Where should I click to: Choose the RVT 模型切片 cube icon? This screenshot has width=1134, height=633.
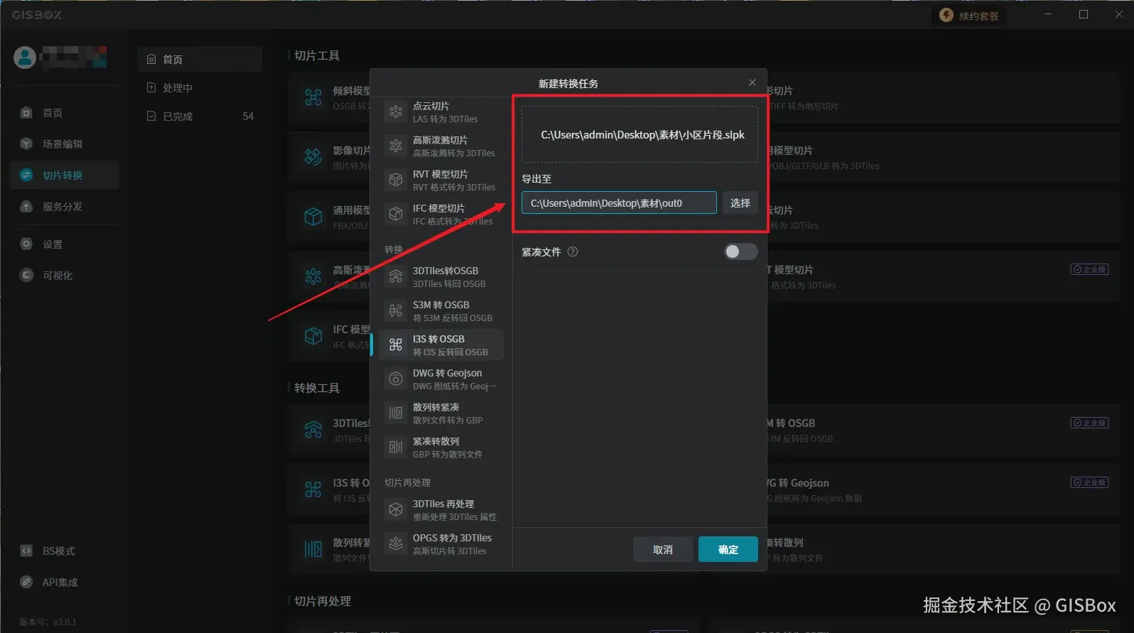click(396, 180)
